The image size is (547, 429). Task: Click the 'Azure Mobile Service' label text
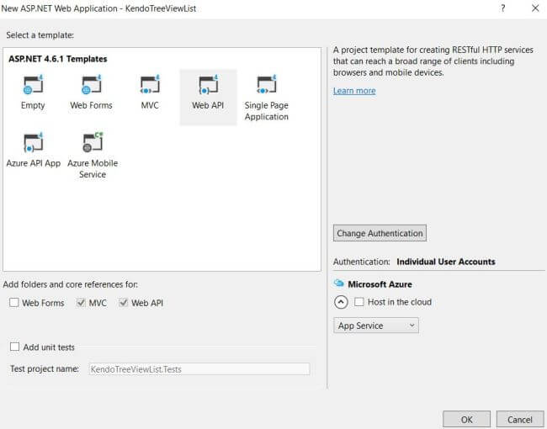click(x=93, y=169)
